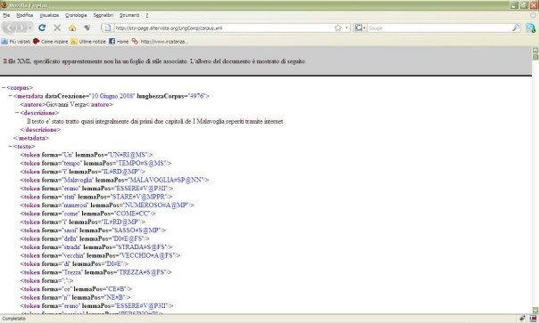539x323 pixels.
Task: Open the address bar URL history dropdown
Action: click(347, 28)
